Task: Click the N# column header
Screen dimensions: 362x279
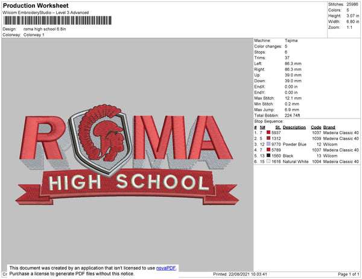Action: coord(262,127)
